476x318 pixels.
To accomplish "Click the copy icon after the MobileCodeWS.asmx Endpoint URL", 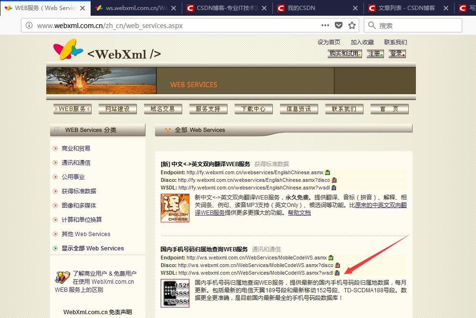I will coord(331,258).
